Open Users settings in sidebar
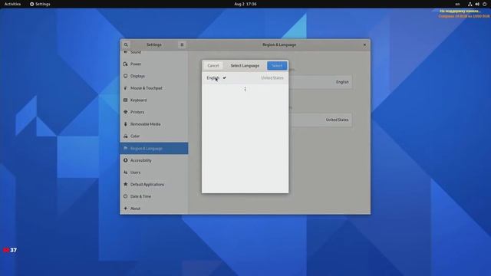The height and width of the screenshot is (276, 491). point(154,172)
